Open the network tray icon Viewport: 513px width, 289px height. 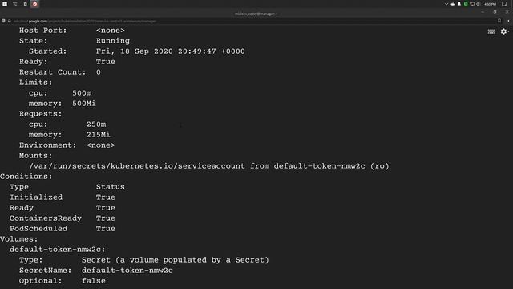pyautogui.click(x=472, y=4)
